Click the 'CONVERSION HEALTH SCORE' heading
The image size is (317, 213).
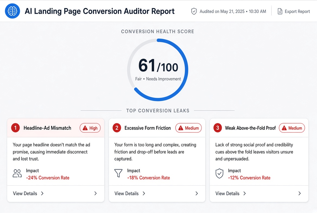158,32
